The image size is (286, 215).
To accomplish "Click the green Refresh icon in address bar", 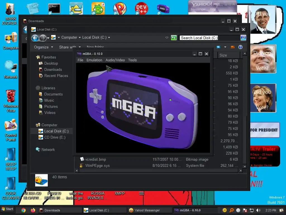I will click(174, 38).
